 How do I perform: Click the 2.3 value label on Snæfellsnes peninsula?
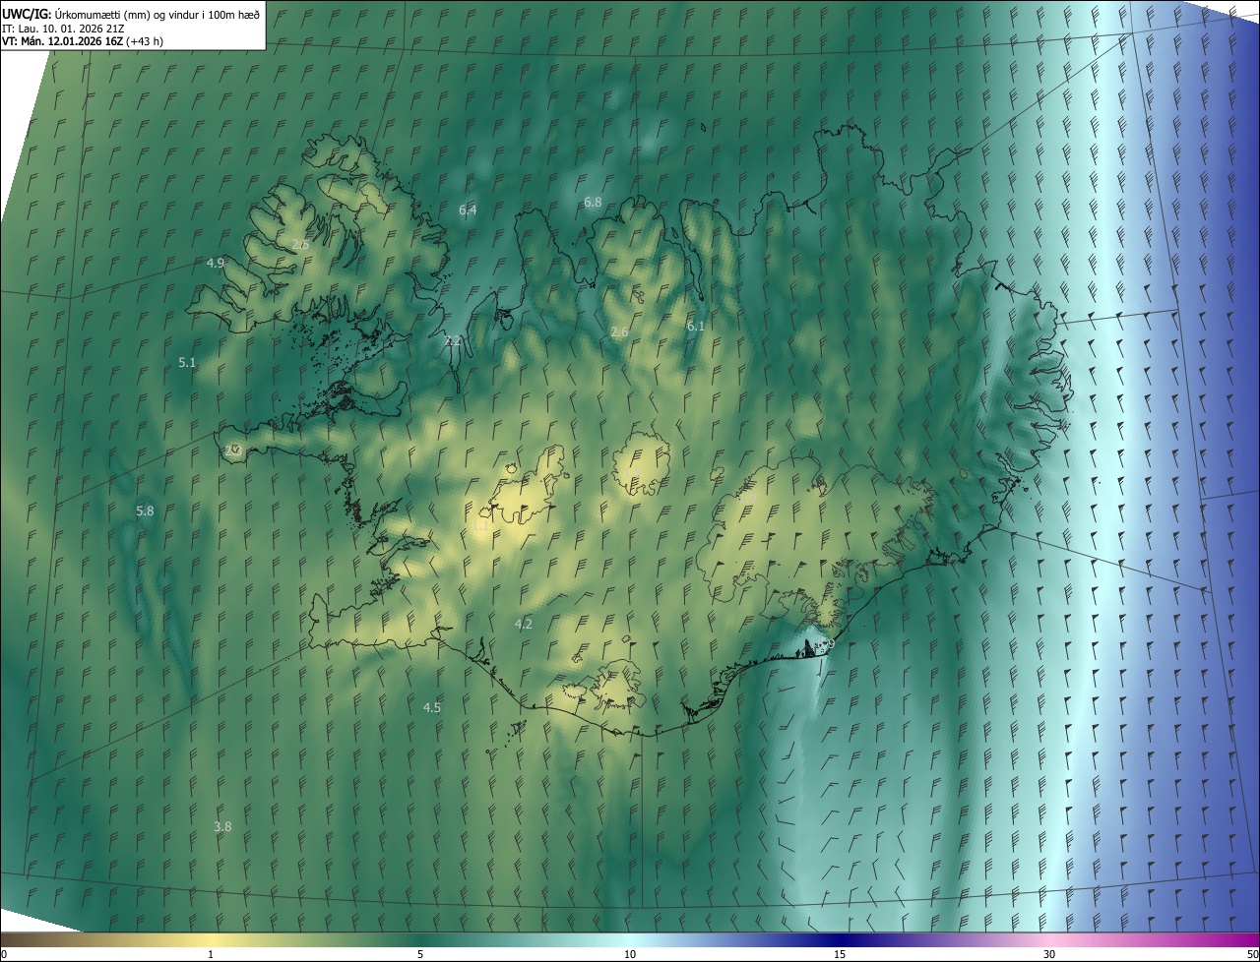coord(233,450)
